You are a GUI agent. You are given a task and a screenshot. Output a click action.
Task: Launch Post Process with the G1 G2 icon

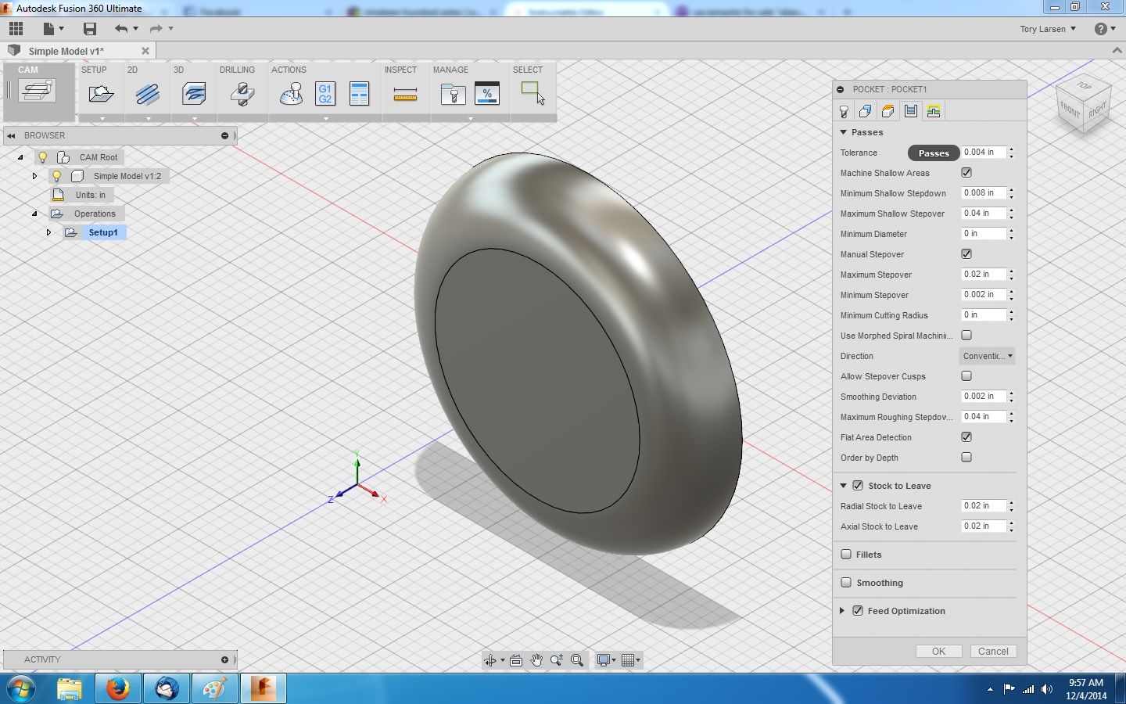[325, 94]
